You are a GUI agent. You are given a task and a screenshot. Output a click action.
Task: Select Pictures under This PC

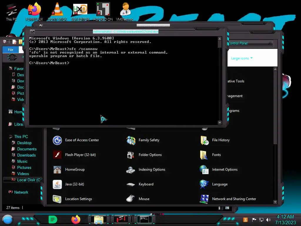(x=24, y=167)
